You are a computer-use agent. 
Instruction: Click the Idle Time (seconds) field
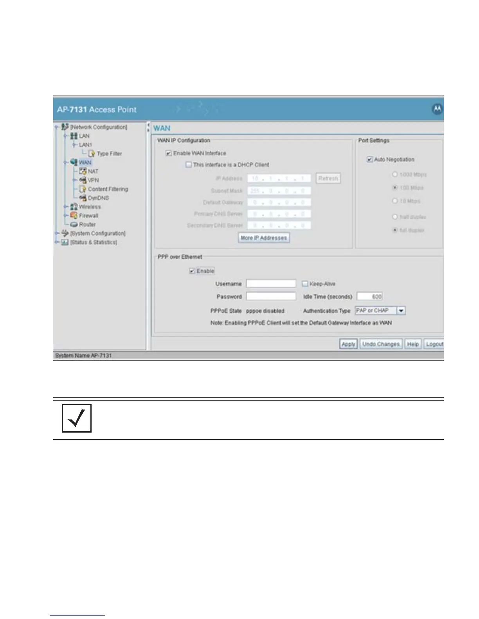[x=370, y=297]
